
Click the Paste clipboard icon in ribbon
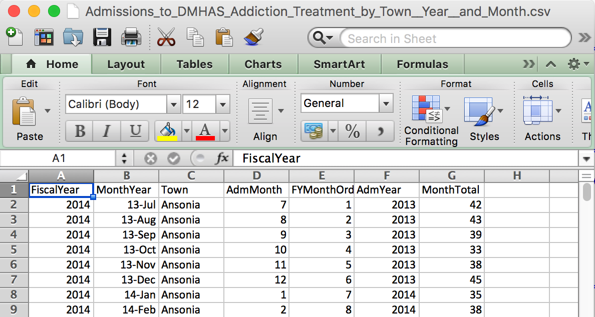click(24, 111)
